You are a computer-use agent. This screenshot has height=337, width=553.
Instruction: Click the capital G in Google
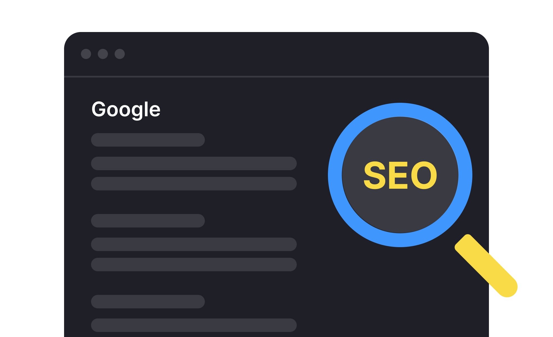click(x=98, y=109)
